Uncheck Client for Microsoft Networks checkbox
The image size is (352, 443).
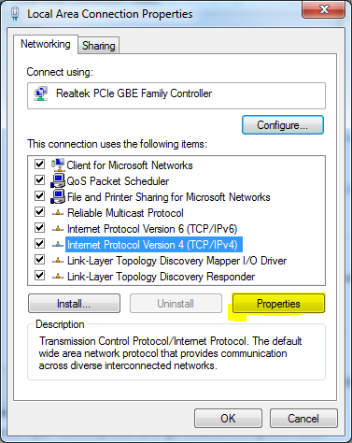pos(39,164)
